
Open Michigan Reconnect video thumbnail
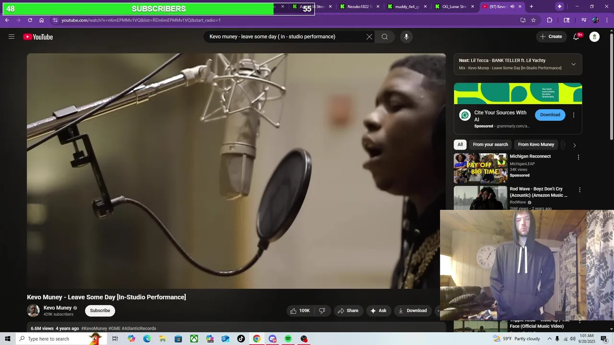point(480,168)
